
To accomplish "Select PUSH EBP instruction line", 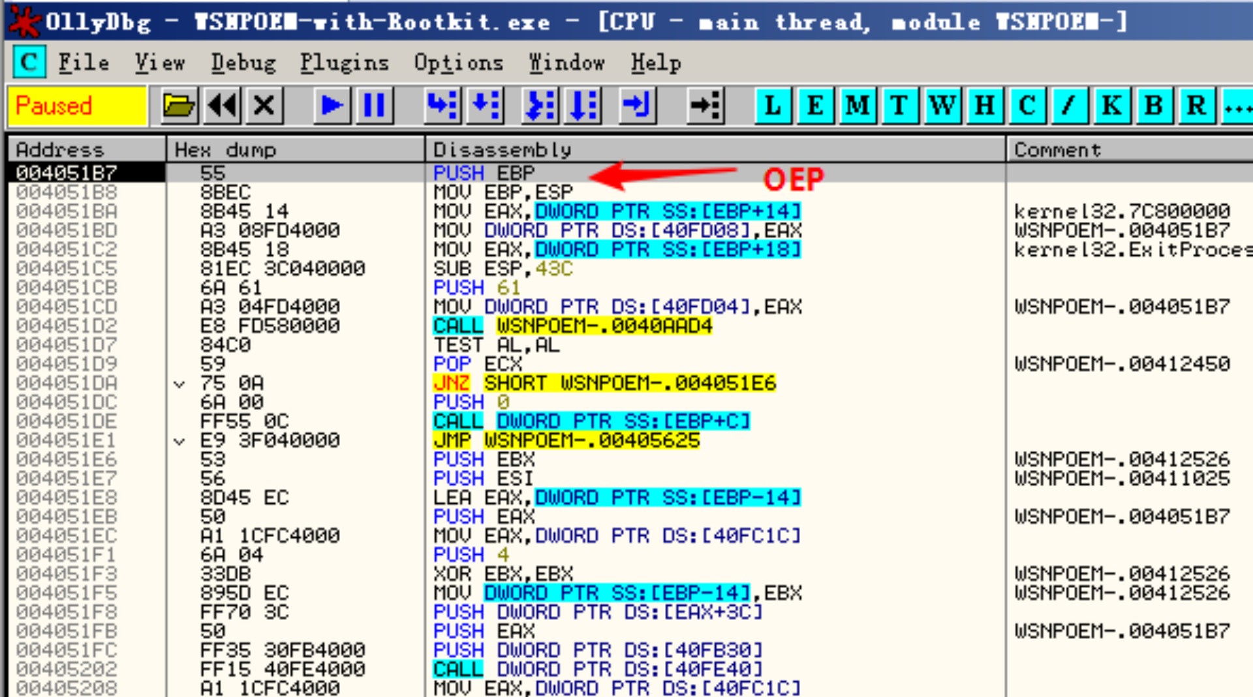I will [484, 173].
